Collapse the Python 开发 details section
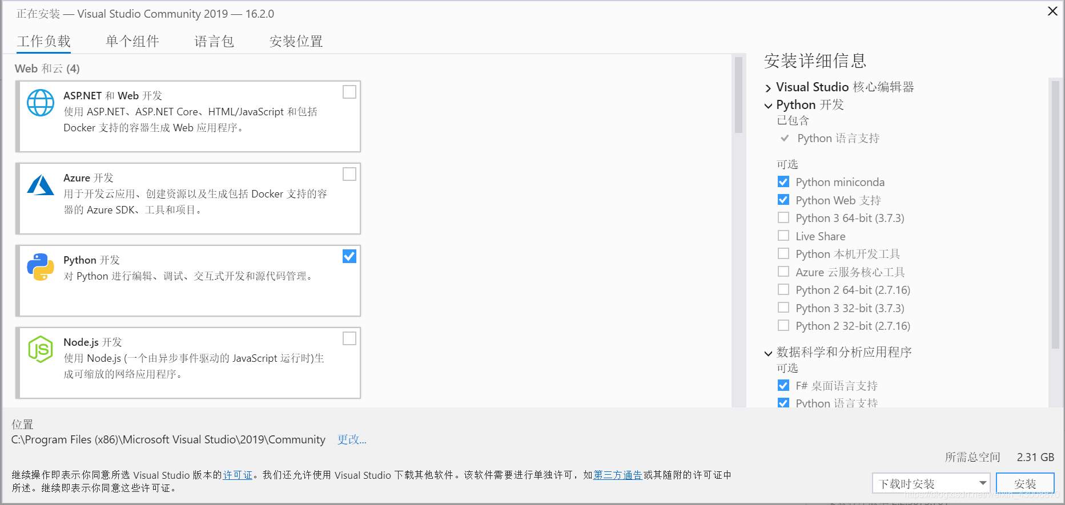The width and height of the screenshot is (1065, 505). [768, 106]
